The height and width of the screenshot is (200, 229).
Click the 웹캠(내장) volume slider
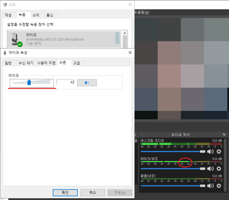point(173,186)
